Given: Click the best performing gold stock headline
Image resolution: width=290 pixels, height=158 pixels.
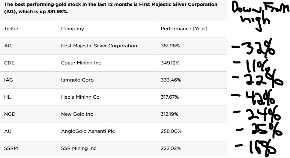Looking at the screenshot, I should (111, 8).
